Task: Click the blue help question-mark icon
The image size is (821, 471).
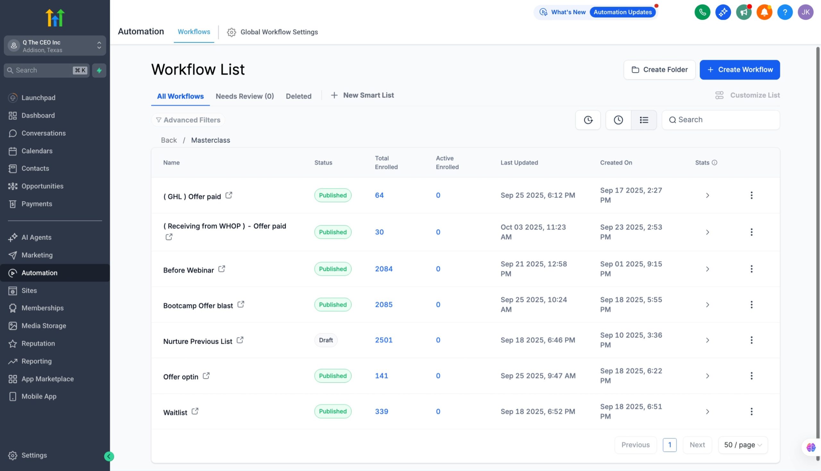Action: tap(785, 12)
